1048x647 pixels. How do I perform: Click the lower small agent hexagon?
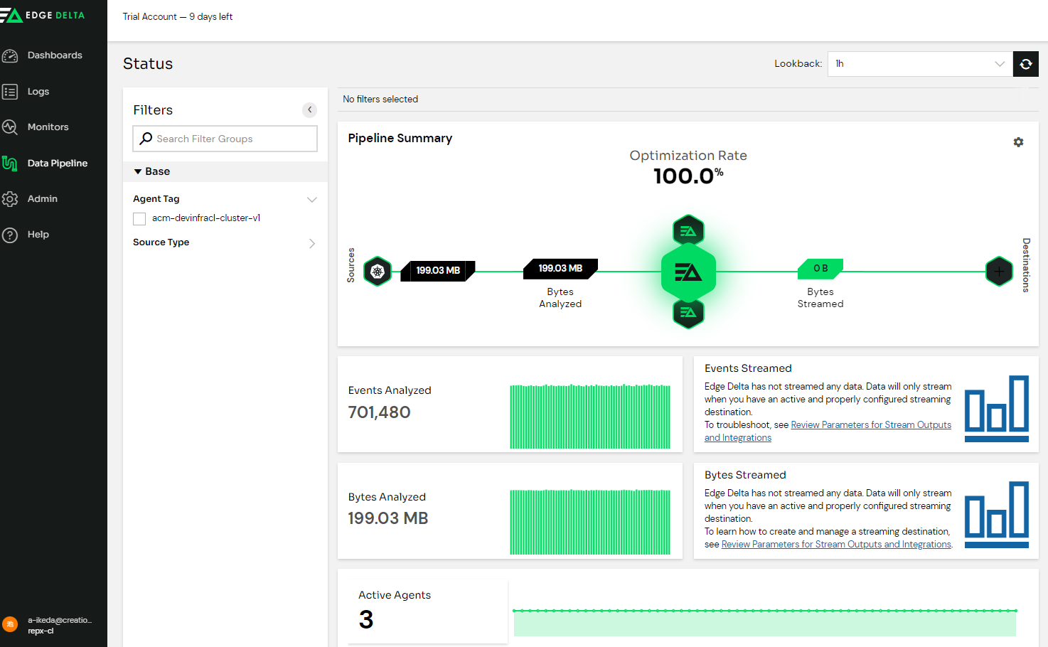point(688,313)
